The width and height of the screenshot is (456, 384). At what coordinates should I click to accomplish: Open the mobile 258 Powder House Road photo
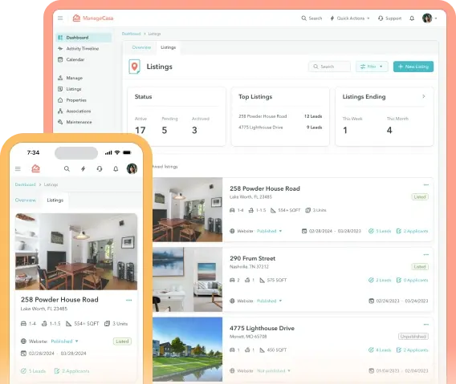tap(76, 252)
